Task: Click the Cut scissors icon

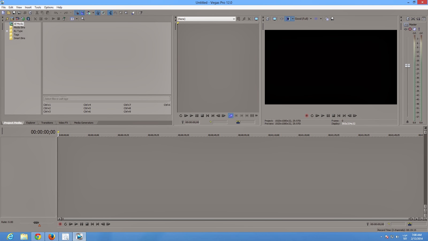Action: pos(37,13)
